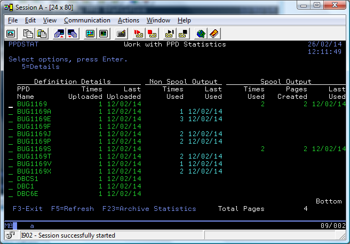This screenshot has width=350, height=244.
Task: Open the Keyboard setup toolbar icon
Action: pyautogui.click(x=121, y=34)
